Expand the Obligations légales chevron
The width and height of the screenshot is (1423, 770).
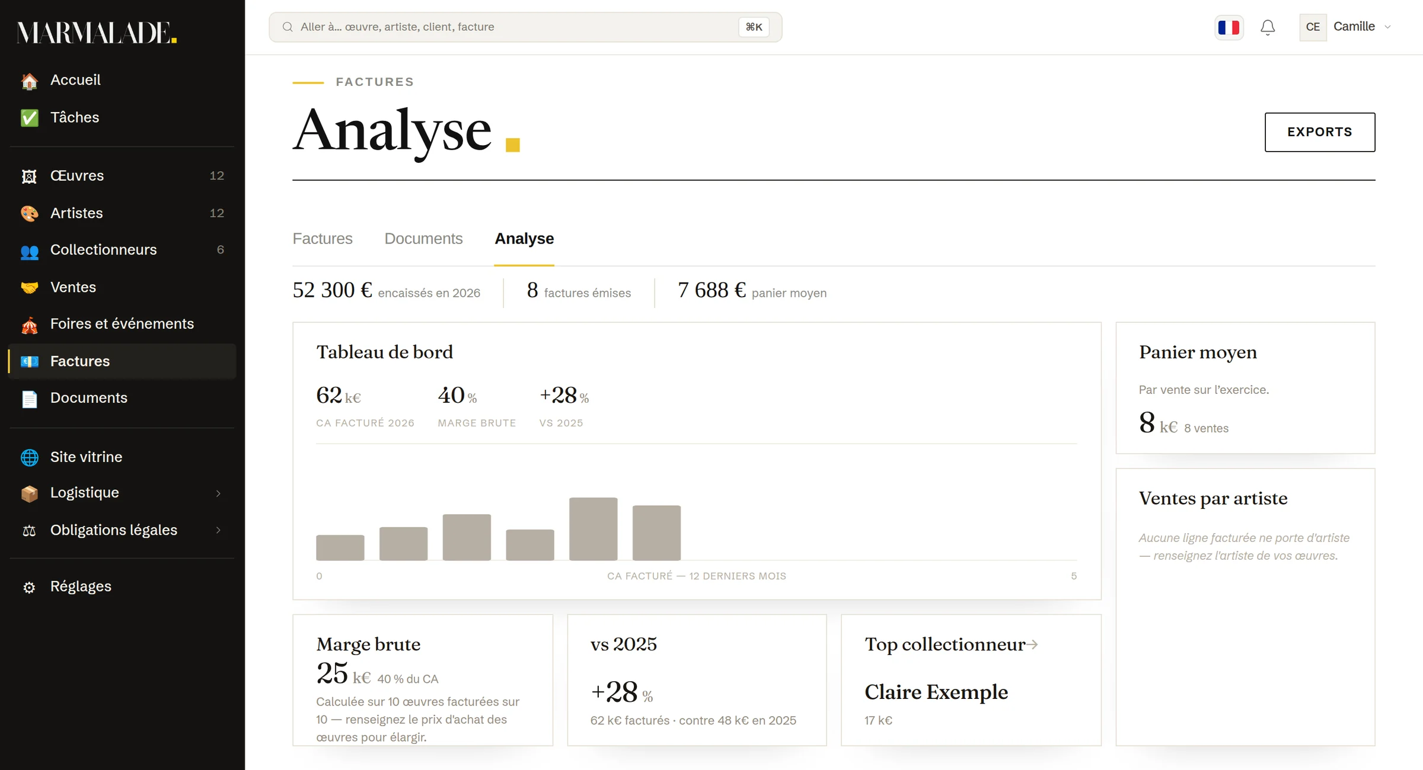point(218,531)
